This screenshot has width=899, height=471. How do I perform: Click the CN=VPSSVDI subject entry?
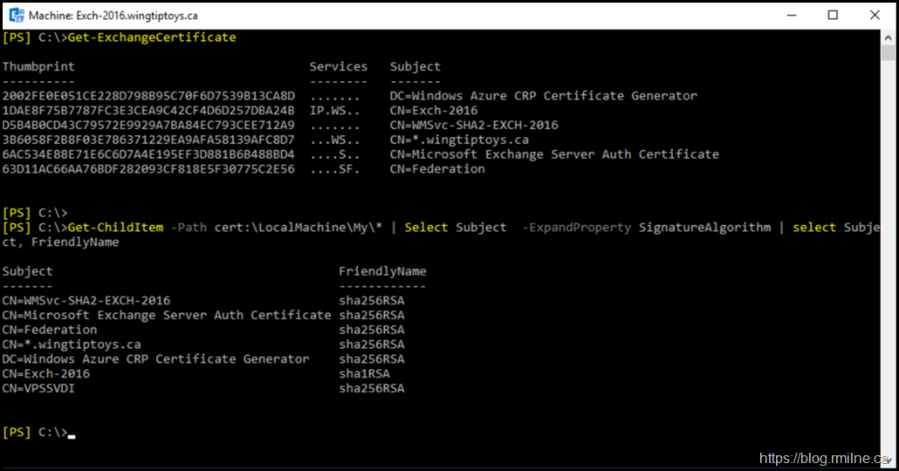(x=38, y=388)
